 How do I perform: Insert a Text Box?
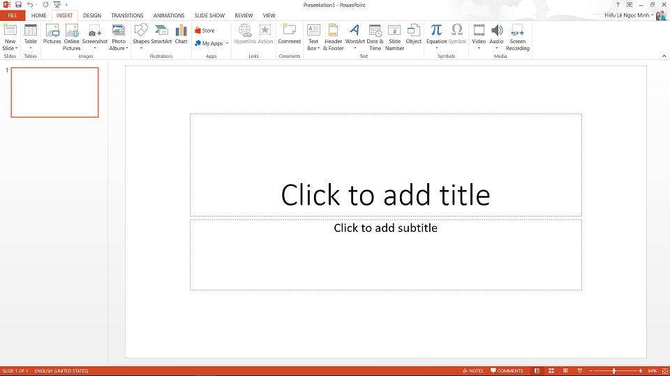pos(313,37)
